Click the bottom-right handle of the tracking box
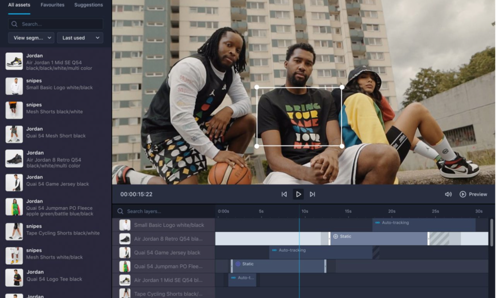496x298 pixels. [x=342, y=146]
